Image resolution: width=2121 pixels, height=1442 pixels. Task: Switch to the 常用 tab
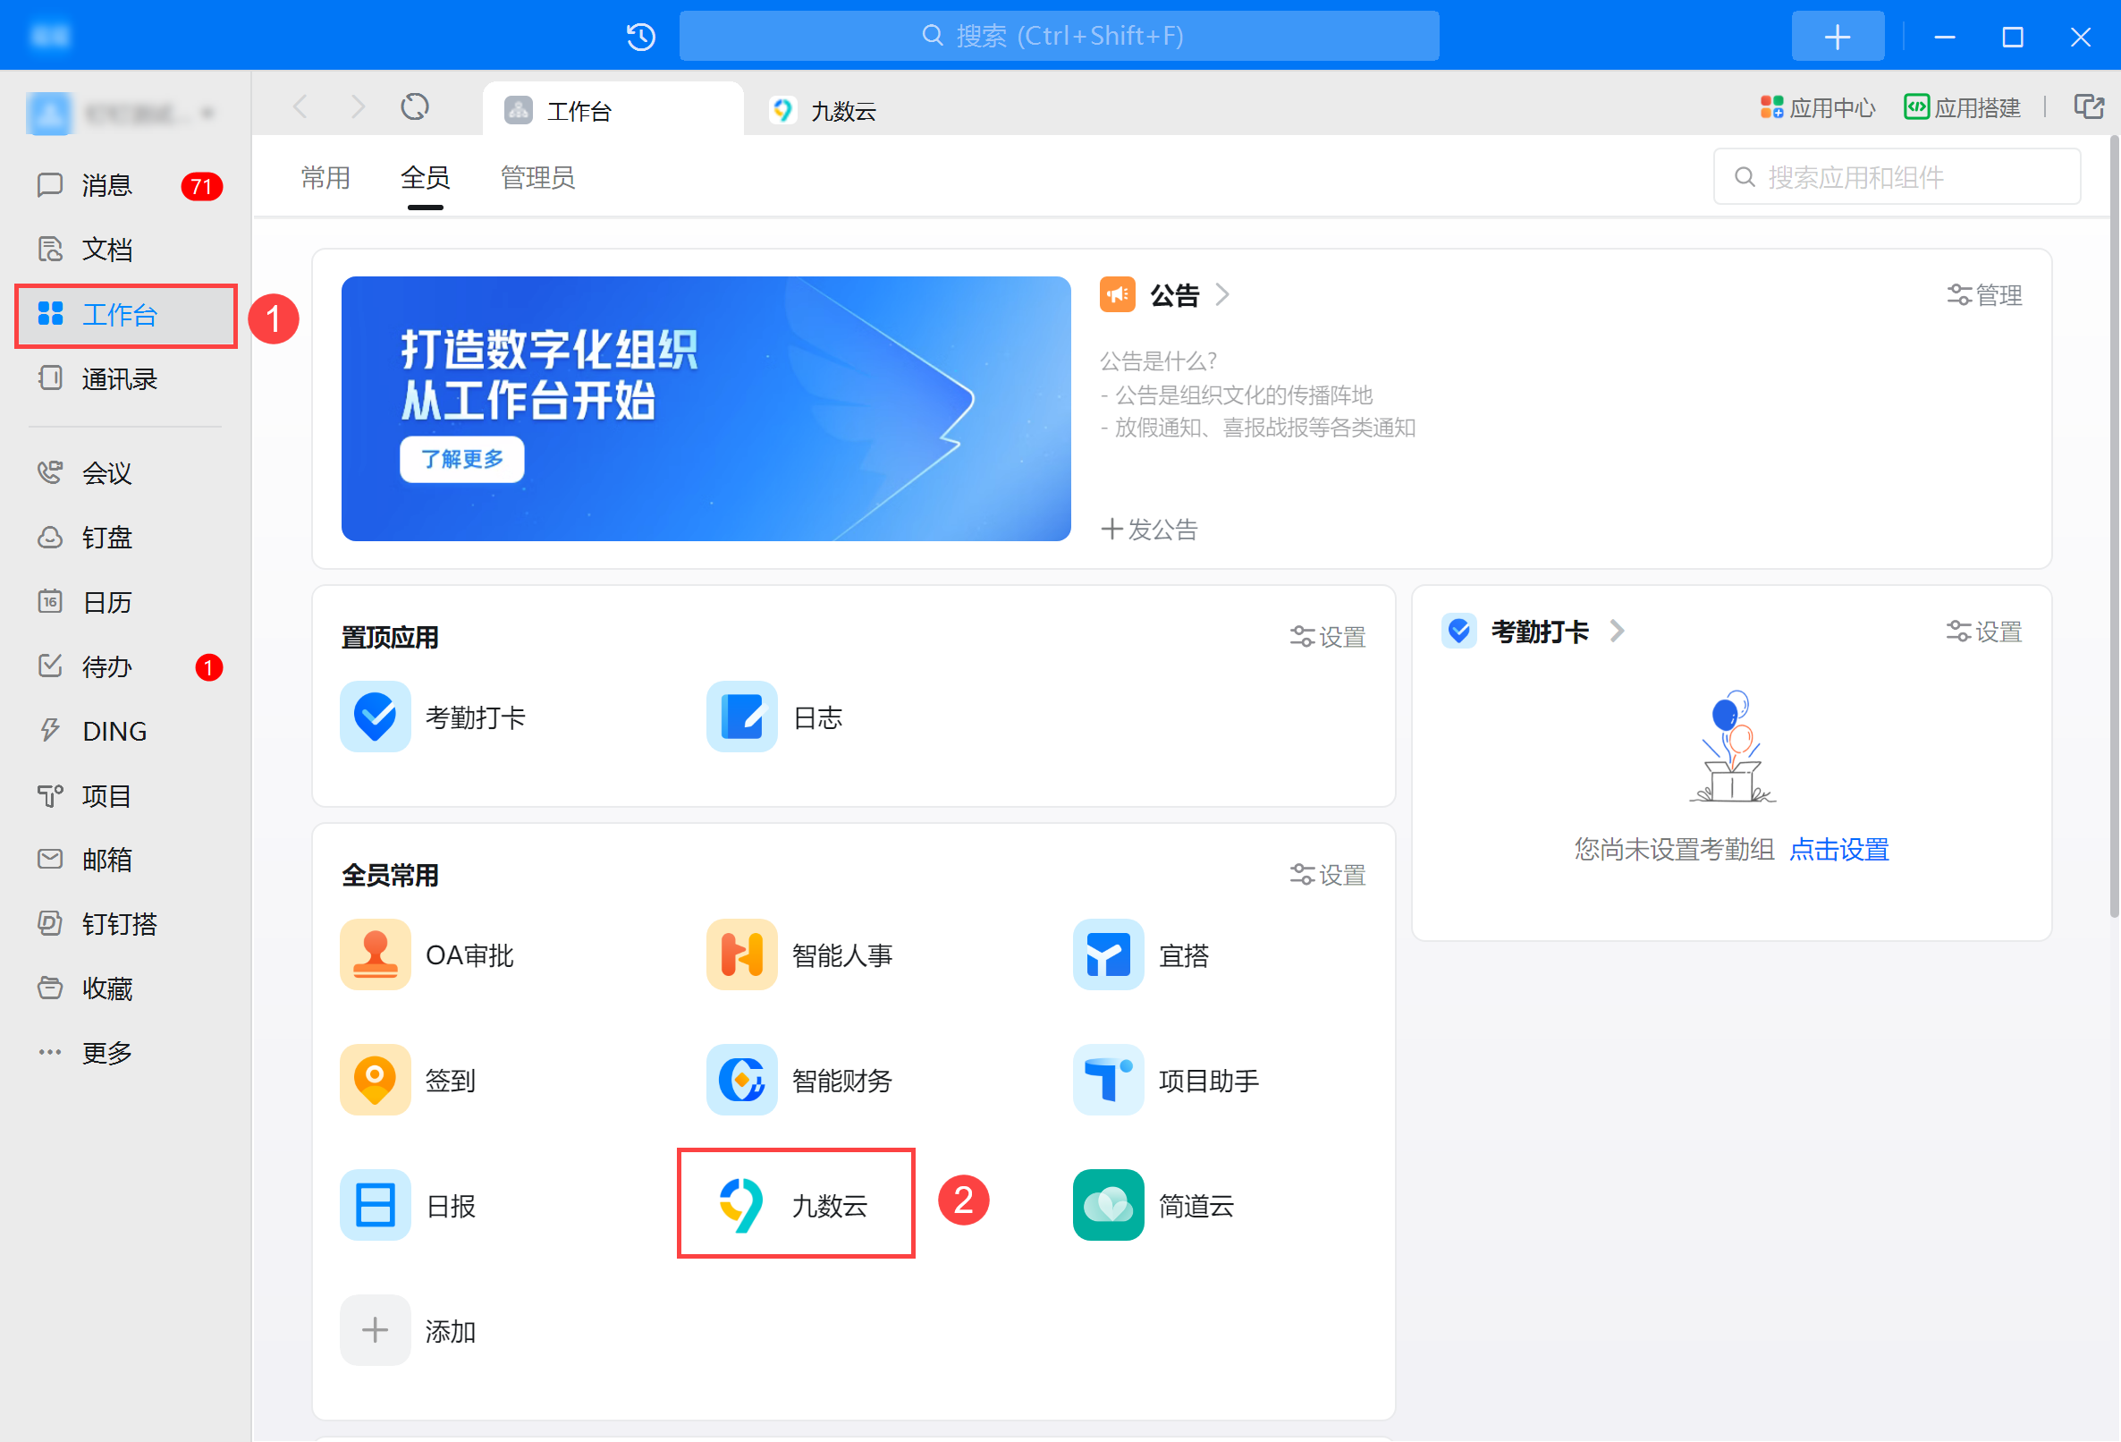(325, 177)
